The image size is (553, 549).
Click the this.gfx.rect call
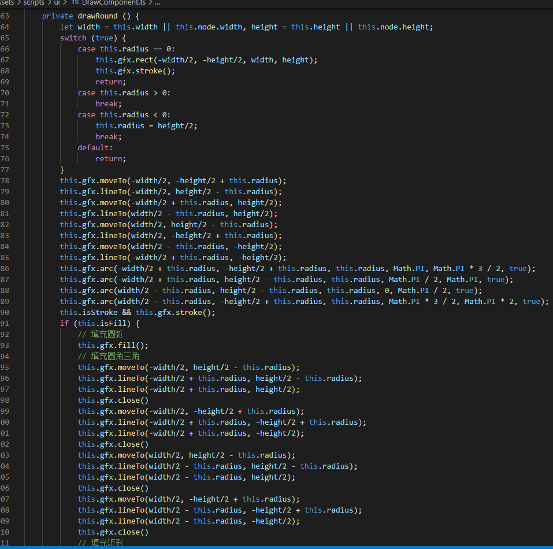[206, 60]
